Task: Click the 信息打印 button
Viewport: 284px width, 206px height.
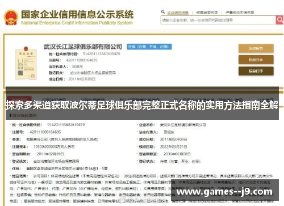Action: pyautogui.click(x=256, y=71)
